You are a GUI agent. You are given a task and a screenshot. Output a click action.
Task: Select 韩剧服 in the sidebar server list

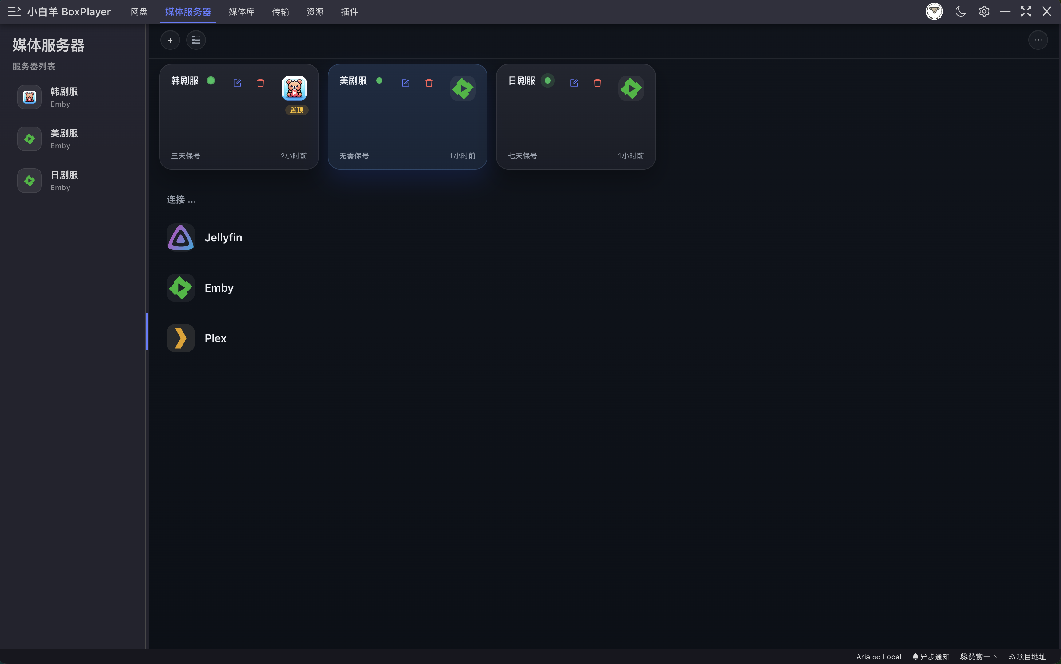(73, 97)
